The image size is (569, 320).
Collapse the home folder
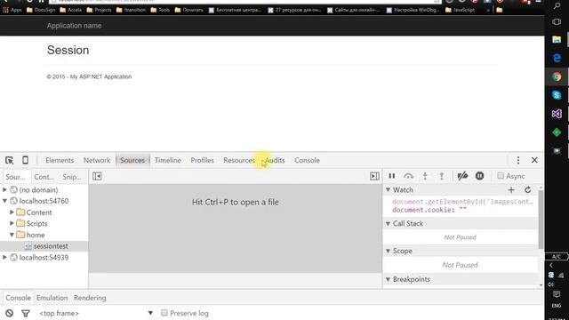tap(12, 235)
